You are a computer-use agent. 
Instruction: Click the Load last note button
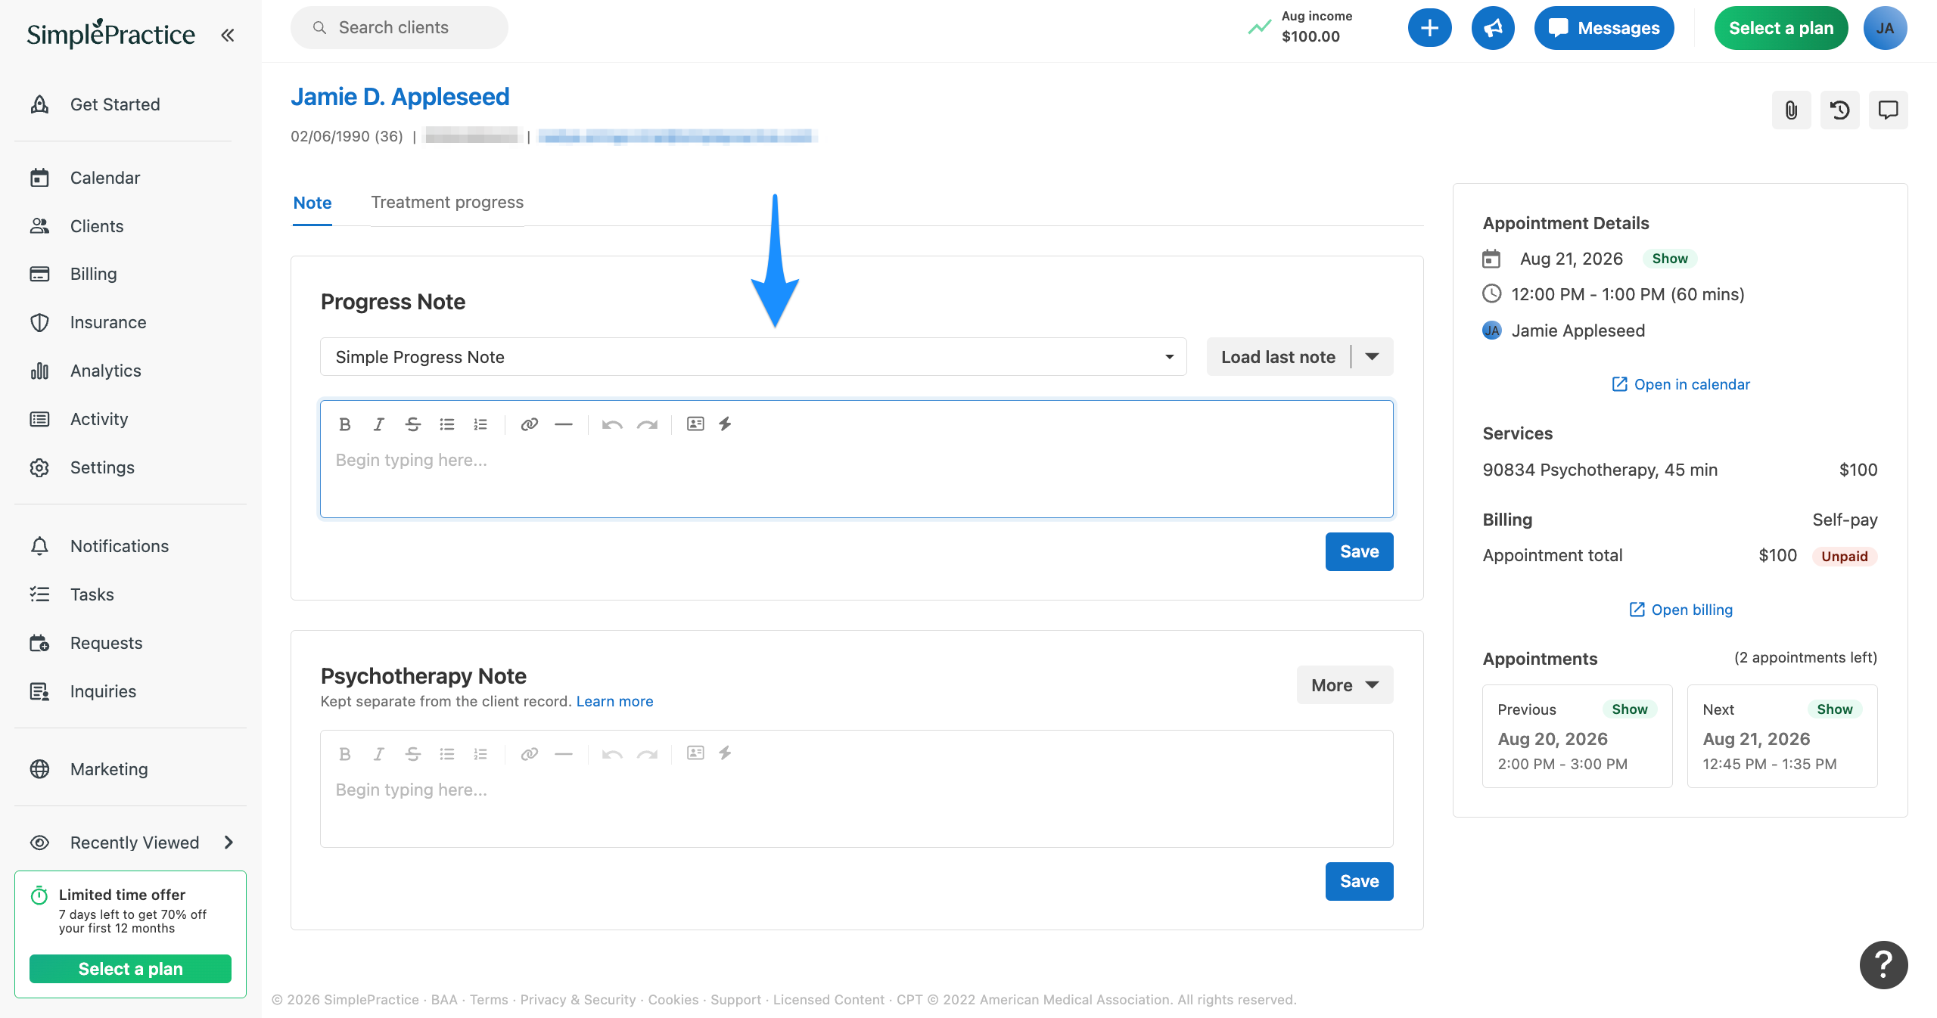(x=1278, y=357)
